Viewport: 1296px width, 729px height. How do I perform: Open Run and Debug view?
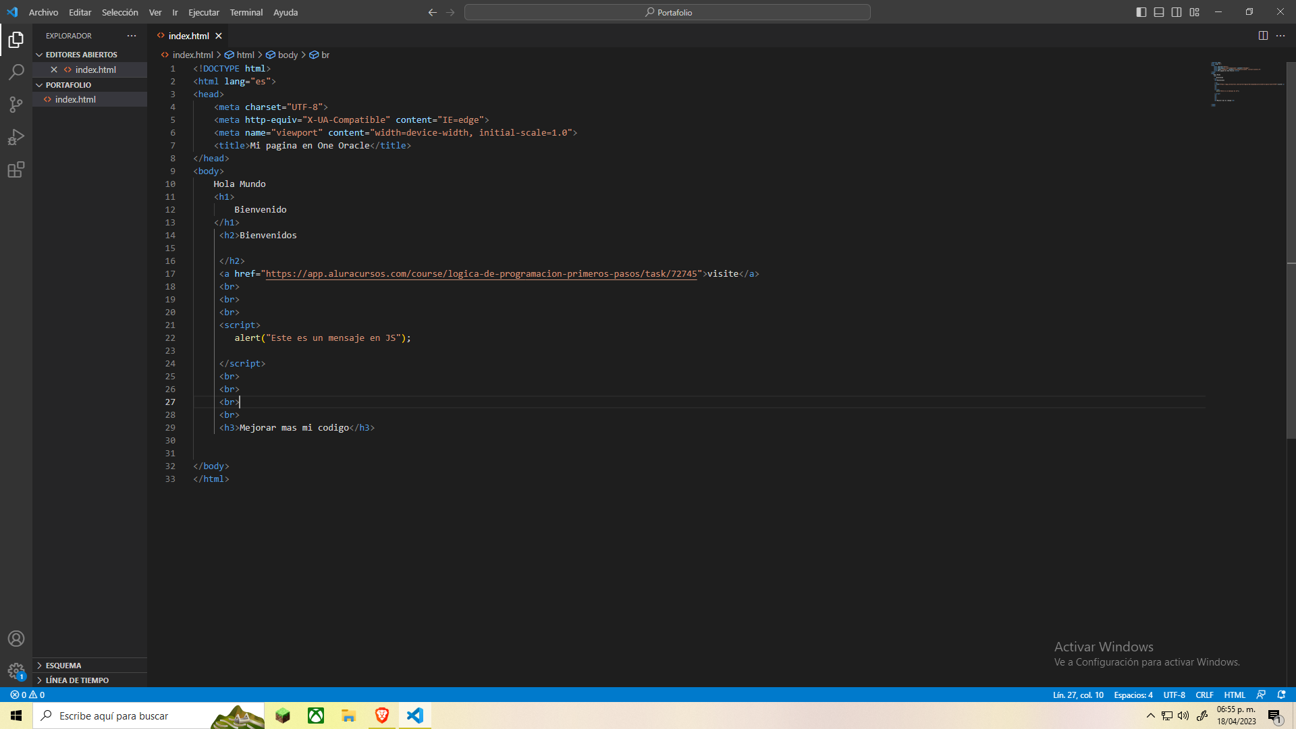click(16, 137)
